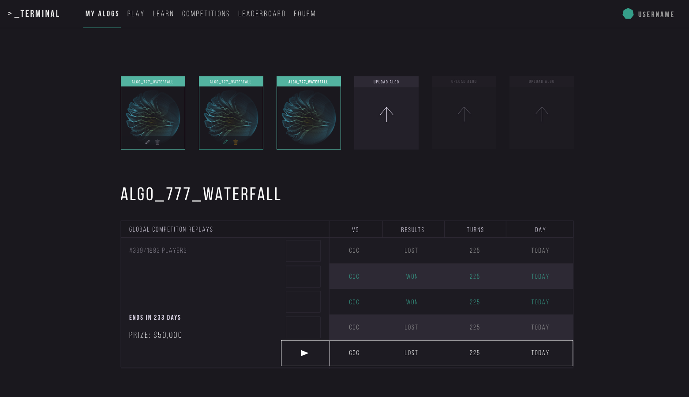Click the bright upload arrow in fourth slot
The image size is (689, 397).
(x=386, y=115)
